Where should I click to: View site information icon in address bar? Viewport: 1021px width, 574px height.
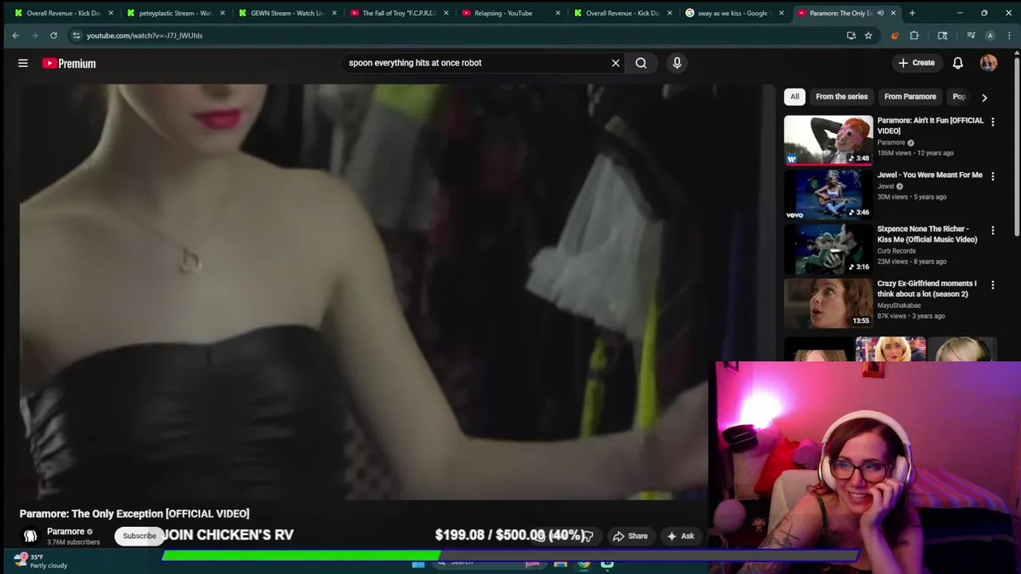coord(76,35)
